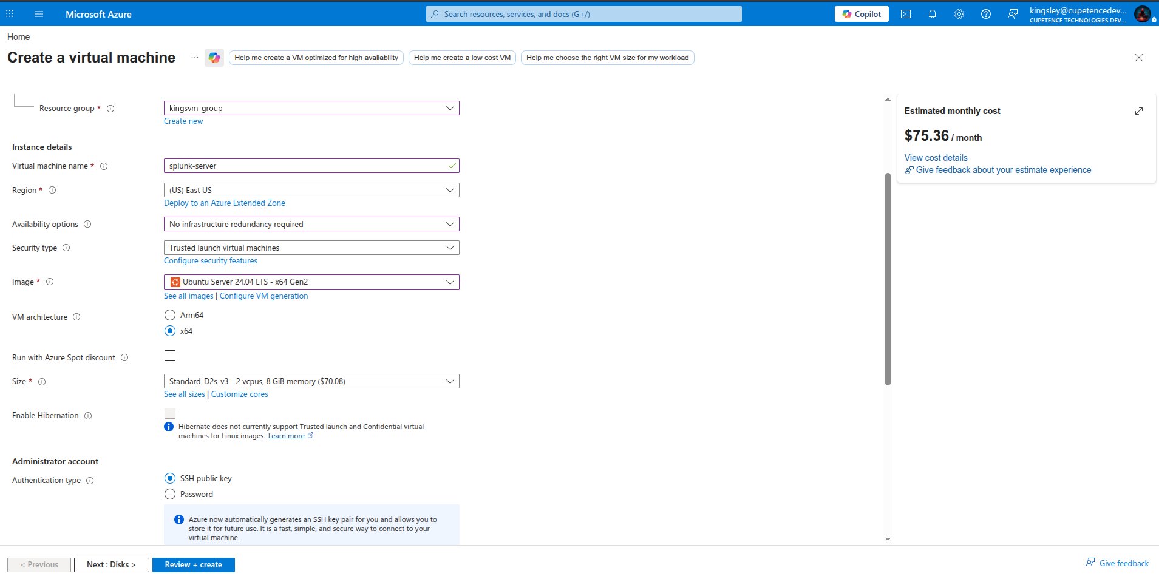Open the ellipsis more options beside title
This screenshot has width=1159, height=582.
click(x=194, y=58)
